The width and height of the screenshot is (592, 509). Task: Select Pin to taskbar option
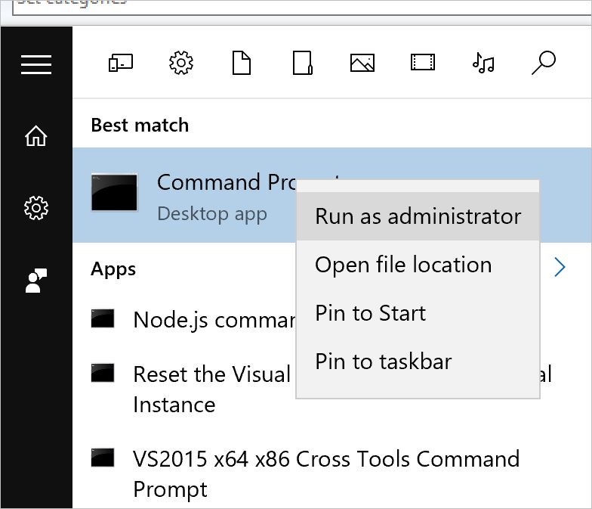coord(383,362)
